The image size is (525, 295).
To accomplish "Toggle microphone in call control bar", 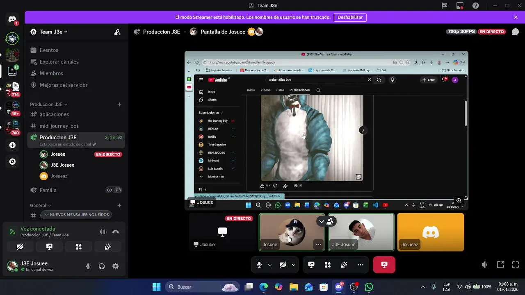I will tap(259, 265).
